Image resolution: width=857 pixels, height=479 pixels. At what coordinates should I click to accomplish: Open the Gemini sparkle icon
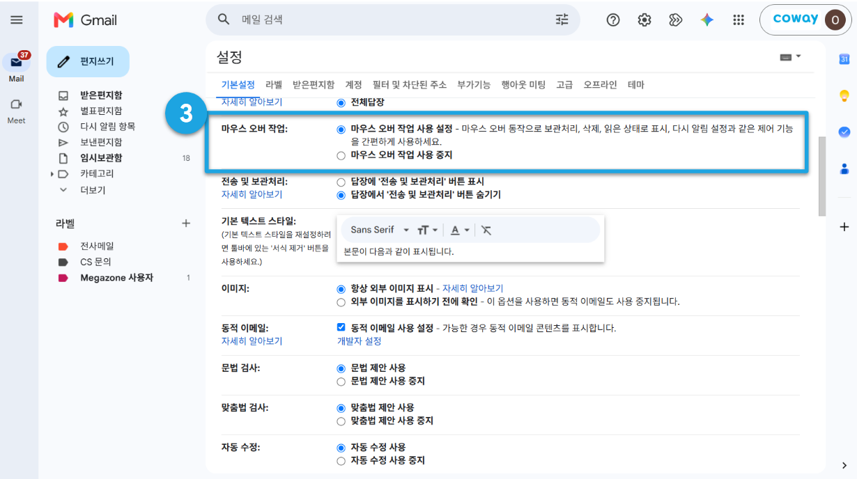point(707,19)
